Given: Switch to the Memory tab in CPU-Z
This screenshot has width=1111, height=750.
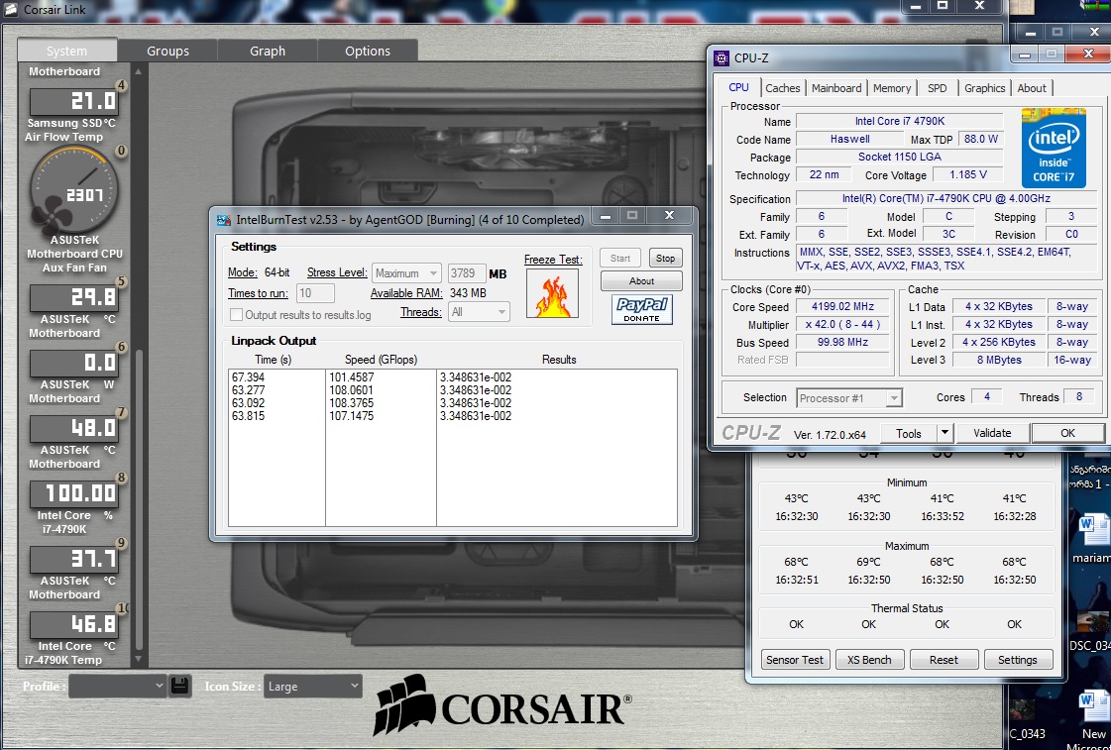Looking at the screenshot, I should click(x=892, y=88).
